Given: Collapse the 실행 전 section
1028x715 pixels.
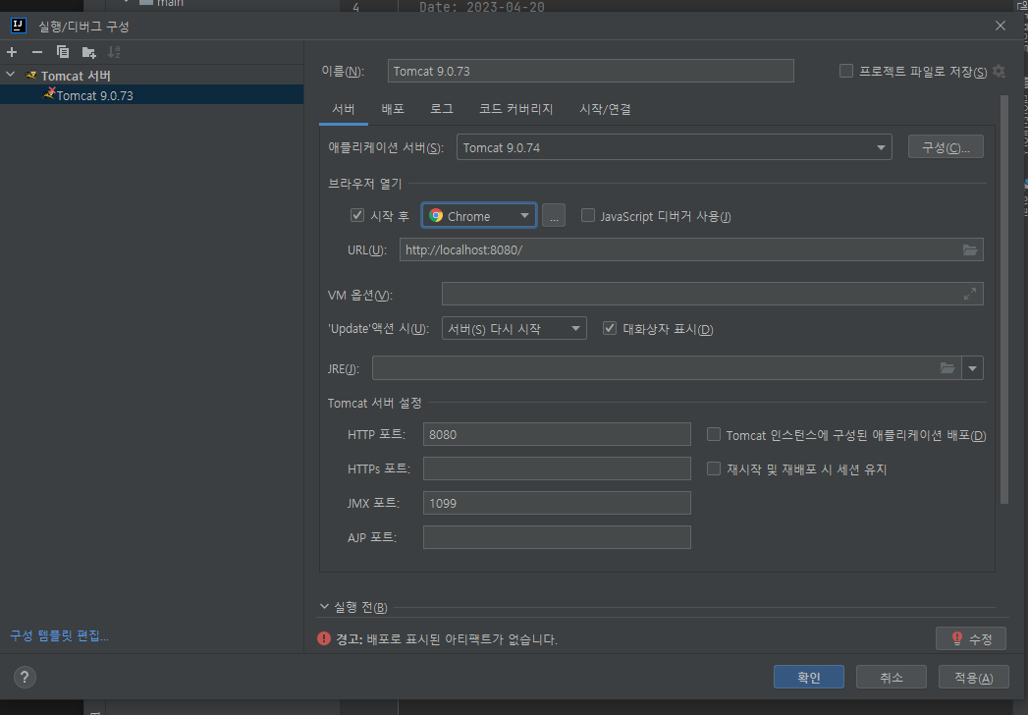Looking at the screenshot, I should click(325, 607).
